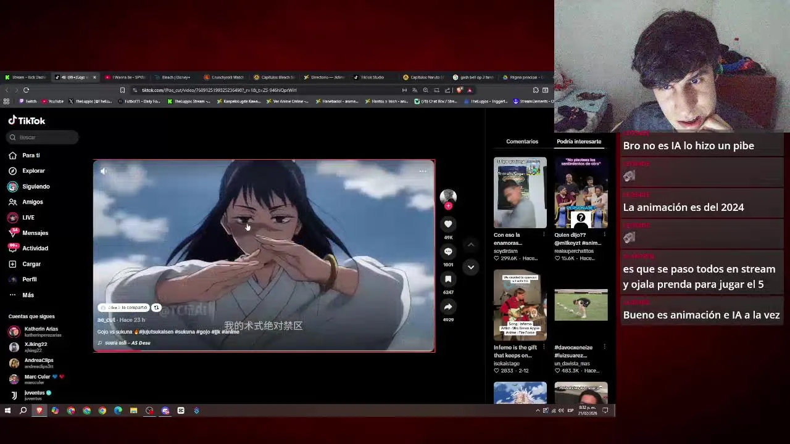The width and height of the screenshot is (790, 444).
Task: Open options for Inferno video
Action: pos(544,348)
